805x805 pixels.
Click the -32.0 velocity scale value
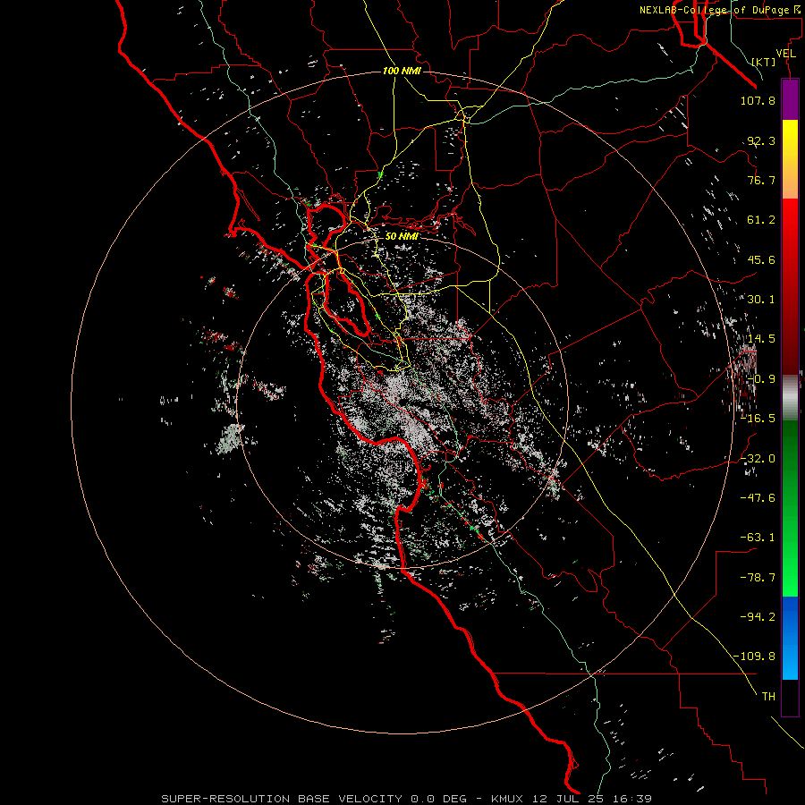[758, 459]
